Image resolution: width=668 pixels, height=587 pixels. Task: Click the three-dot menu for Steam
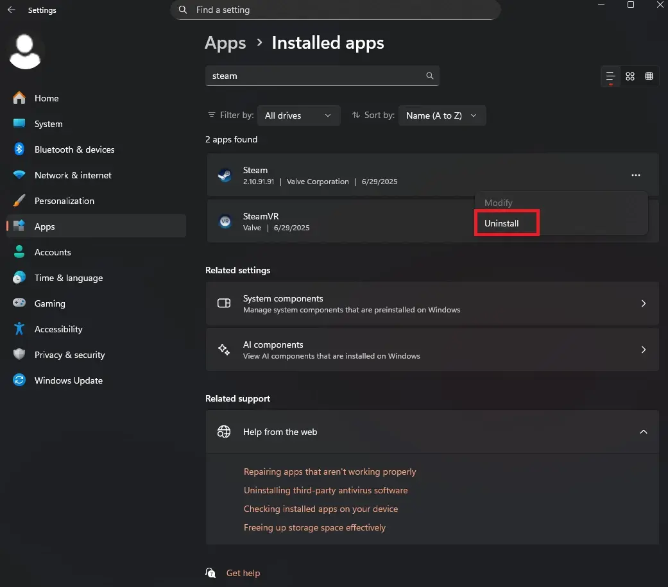click(635, 175)
